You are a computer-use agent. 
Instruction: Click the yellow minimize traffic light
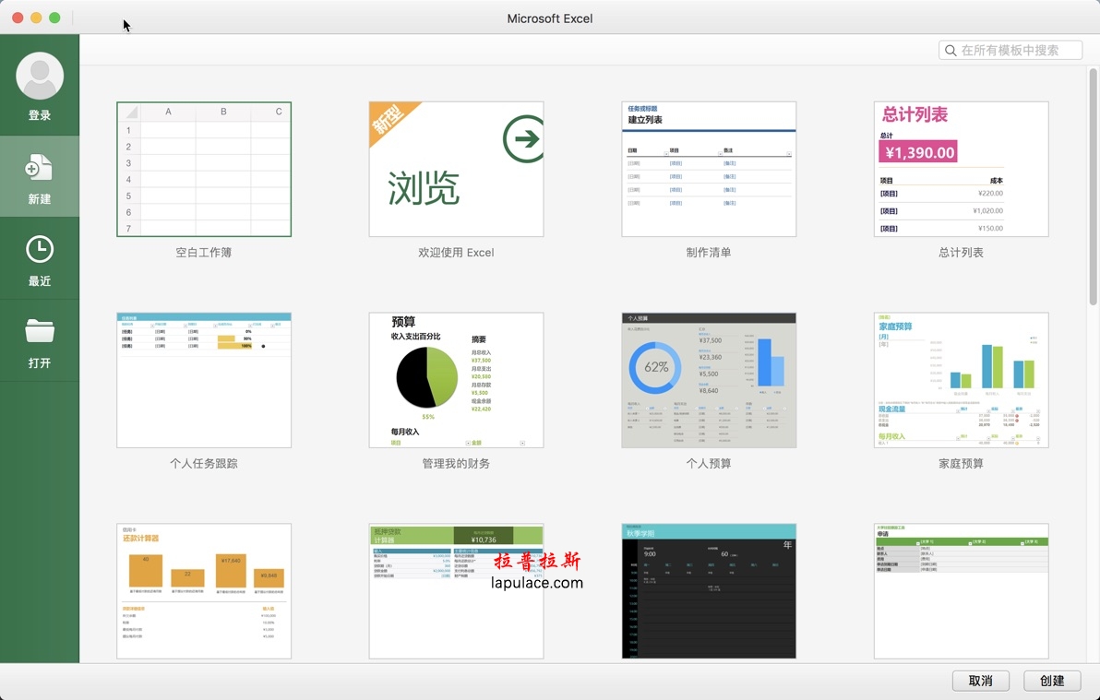(34, 17)
